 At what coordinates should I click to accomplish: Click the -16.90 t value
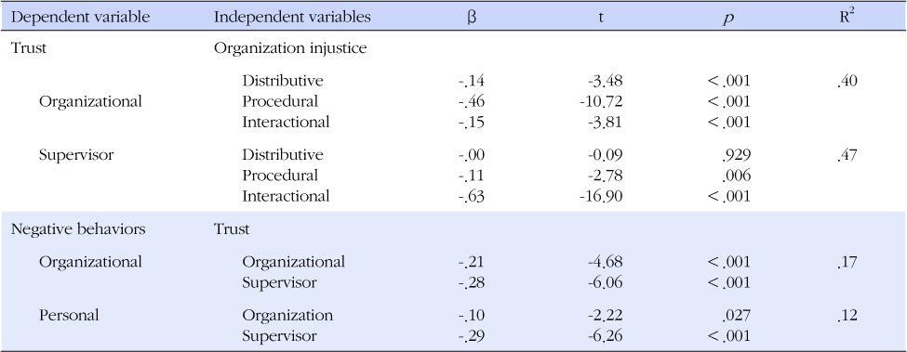click(x=600, y=196)
